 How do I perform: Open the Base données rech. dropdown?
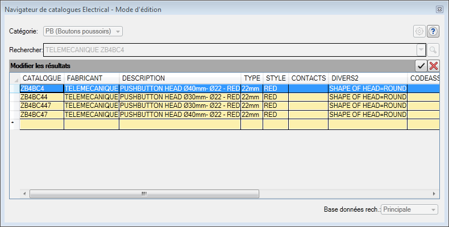409,209
